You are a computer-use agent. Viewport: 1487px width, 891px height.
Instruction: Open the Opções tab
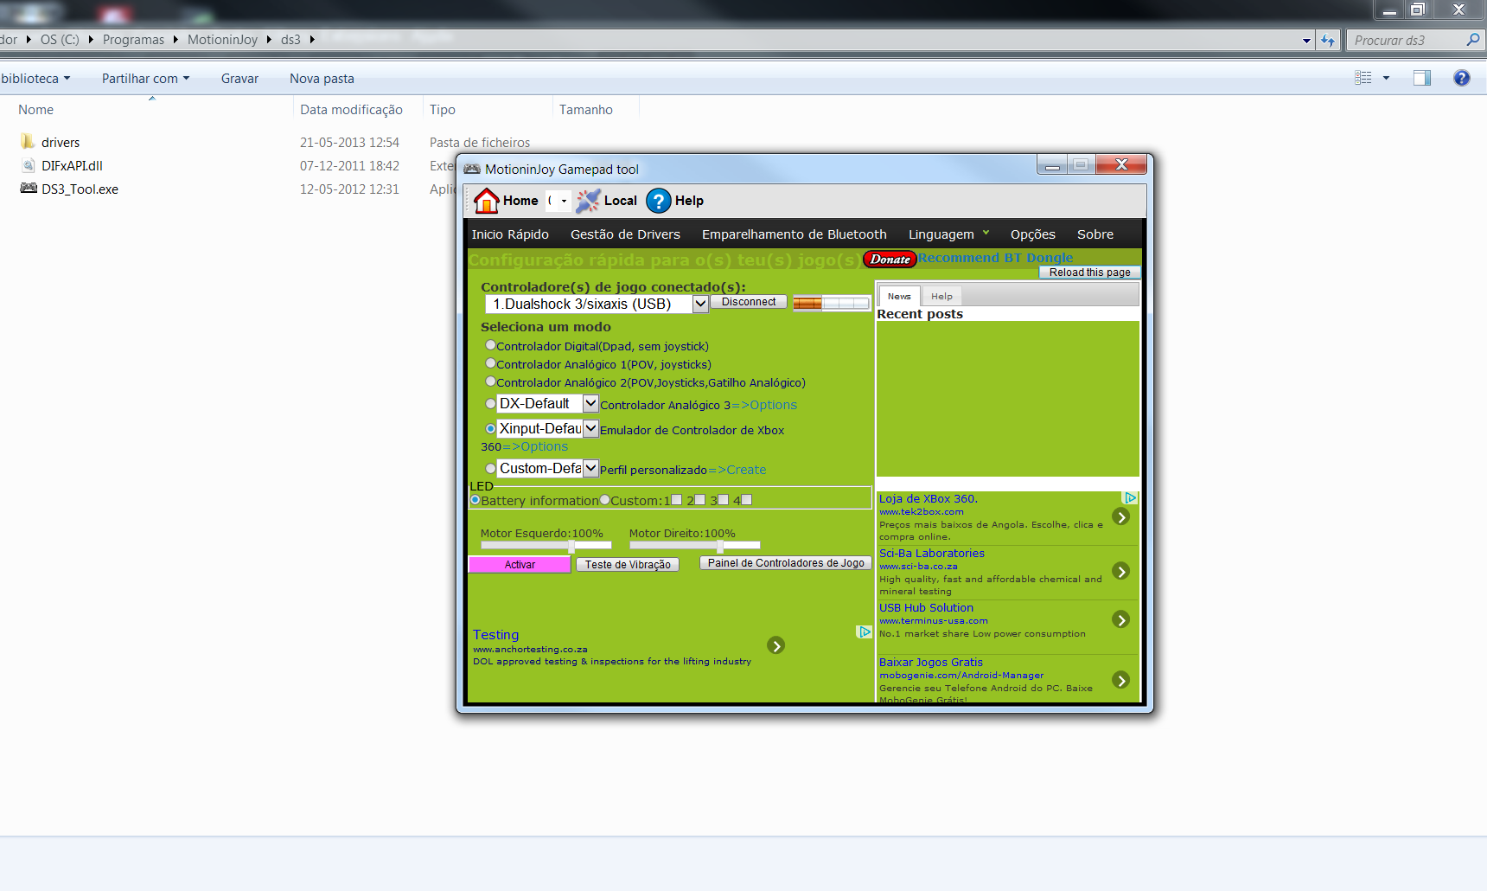(x=1032, y=234)
